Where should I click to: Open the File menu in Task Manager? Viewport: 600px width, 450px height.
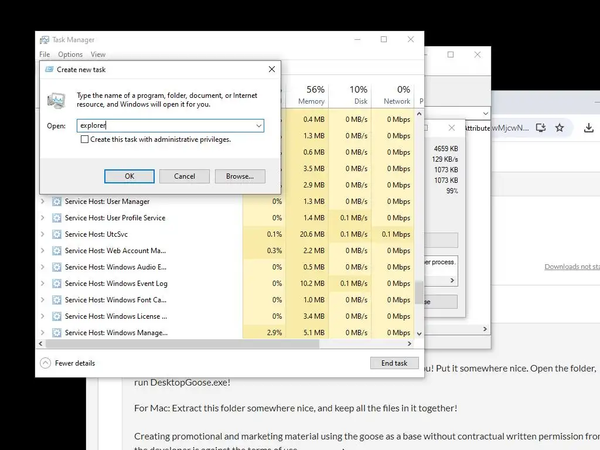45,54
